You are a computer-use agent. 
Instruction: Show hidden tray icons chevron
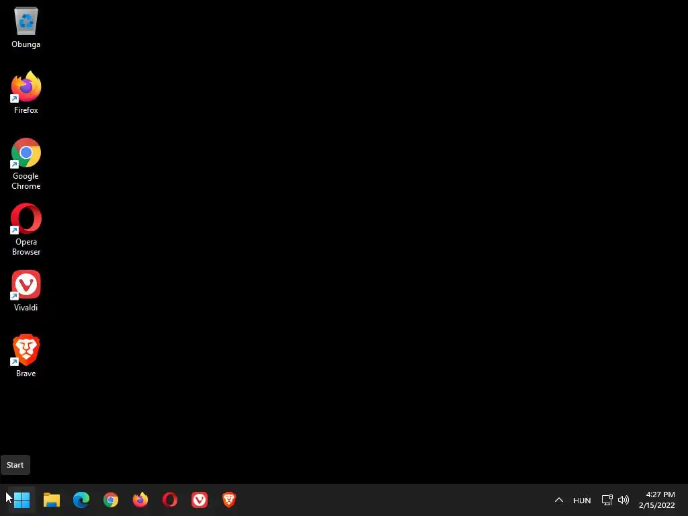(558, 500)
